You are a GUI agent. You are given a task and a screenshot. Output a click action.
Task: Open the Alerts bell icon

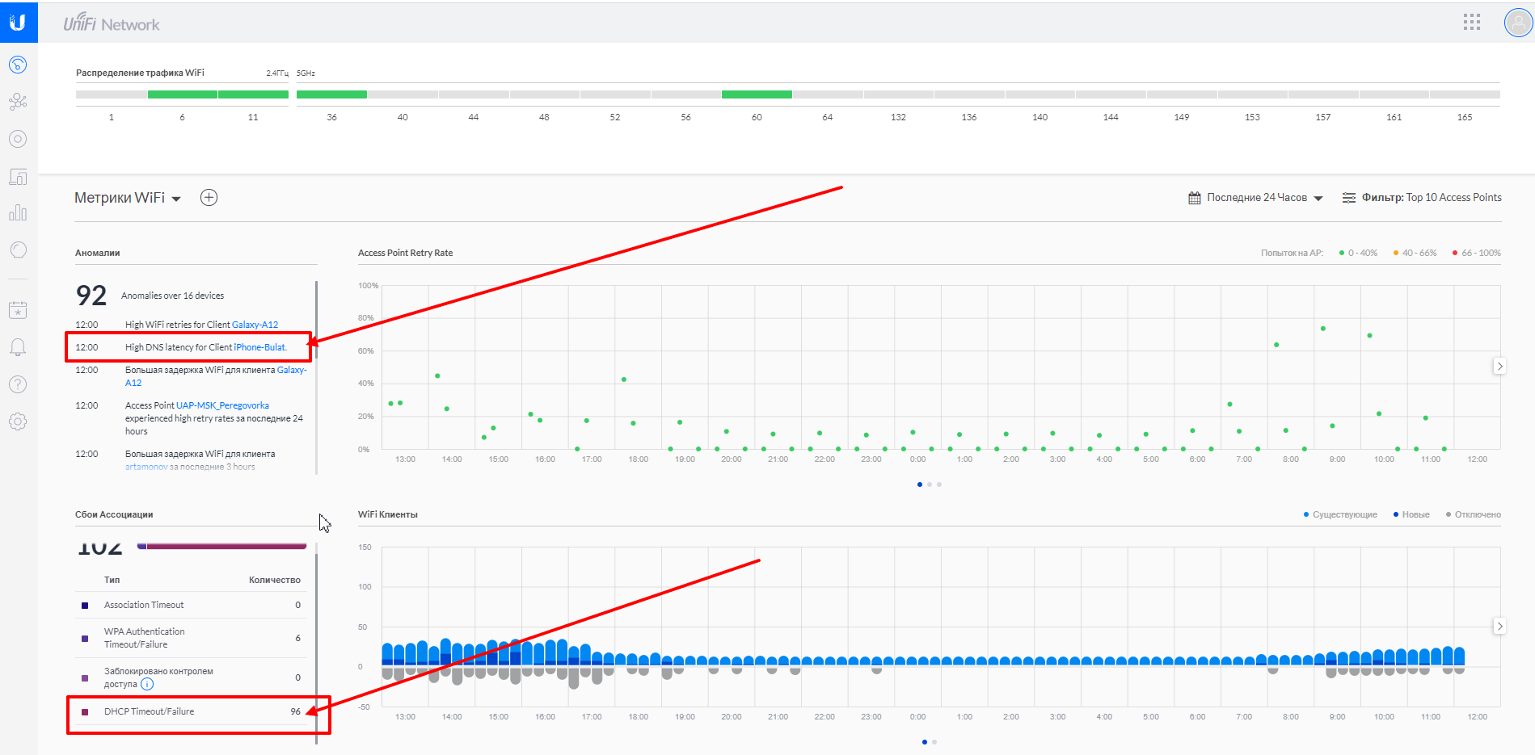18,347
